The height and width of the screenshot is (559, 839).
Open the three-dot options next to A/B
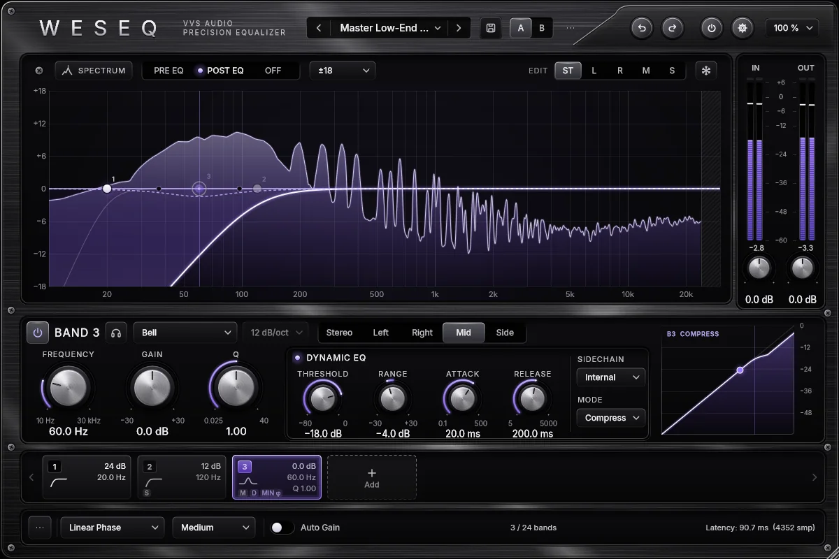click(571, 28)
